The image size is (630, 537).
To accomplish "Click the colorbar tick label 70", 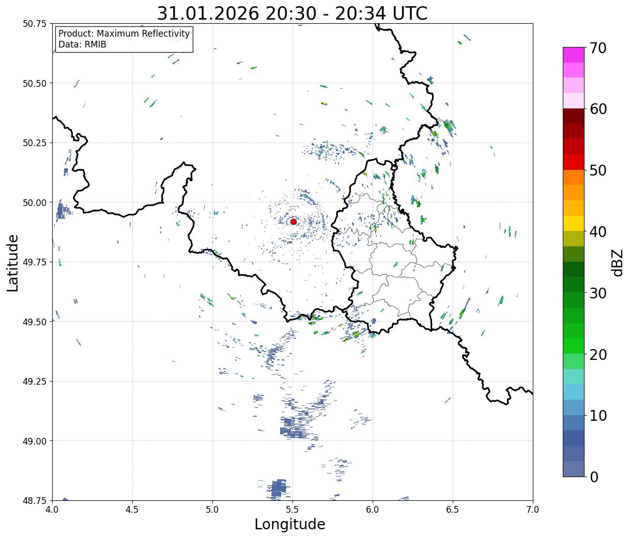I will pyautogui.click(x=598, y=48).
